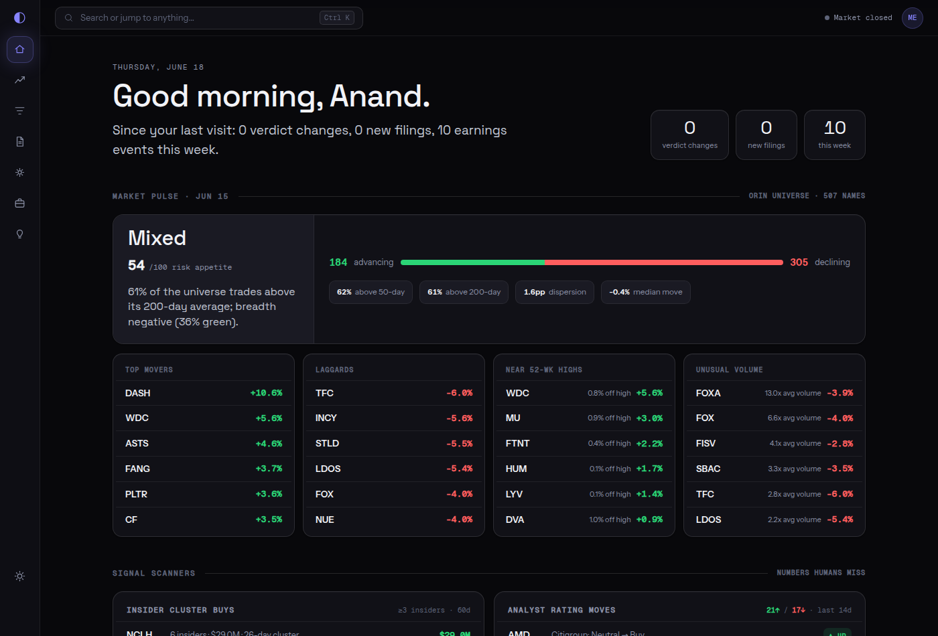938x636 pixels.
Task: Click the half-circle app logo
Action: pyautogui.click(x=19, y=18)
